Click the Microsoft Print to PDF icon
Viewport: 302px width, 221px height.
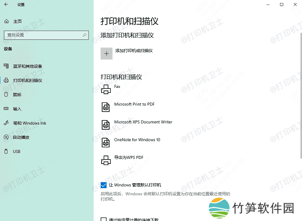106,107
